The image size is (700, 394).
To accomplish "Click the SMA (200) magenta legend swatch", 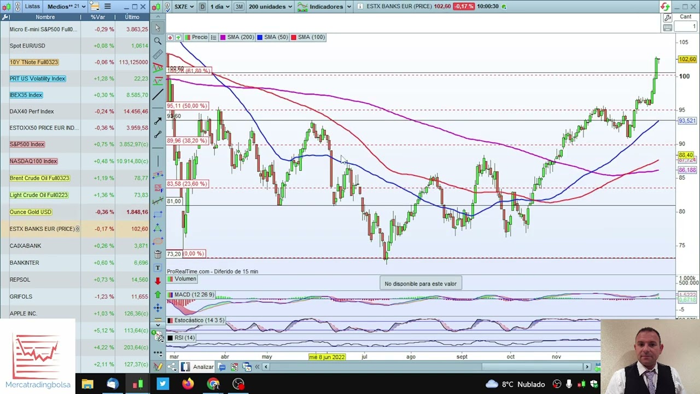I will [x=223, y=37].
